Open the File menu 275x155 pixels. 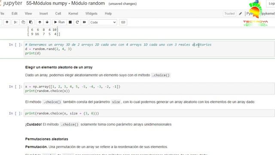pyautogui.click(x=2, y=13)
